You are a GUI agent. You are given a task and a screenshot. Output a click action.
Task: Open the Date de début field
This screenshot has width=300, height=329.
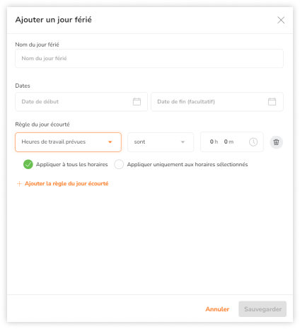pyautogui.click(x=81, y=102)
